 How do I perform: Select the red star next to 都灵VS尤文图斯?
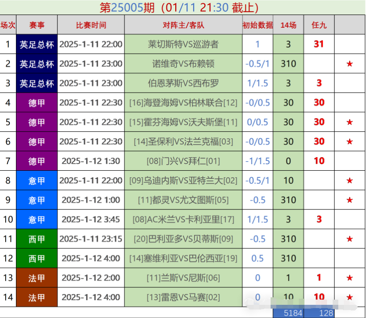pos(350,200)
